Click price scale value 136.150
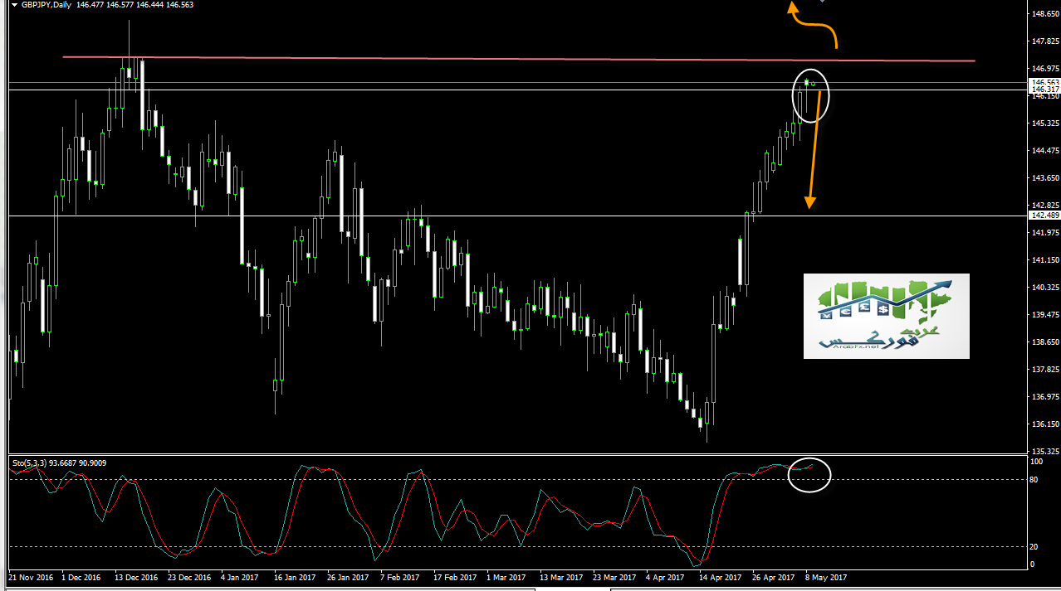Viewport: 1061px width, 591px height. (x=1044, y=424)
